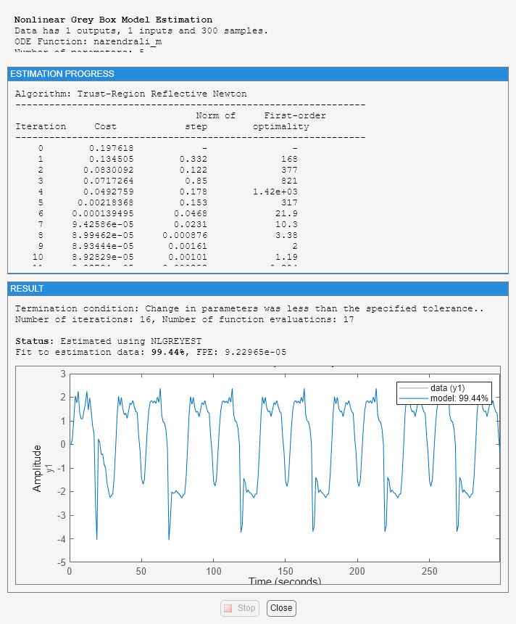Click cost value 9.42586e-05

103,224
